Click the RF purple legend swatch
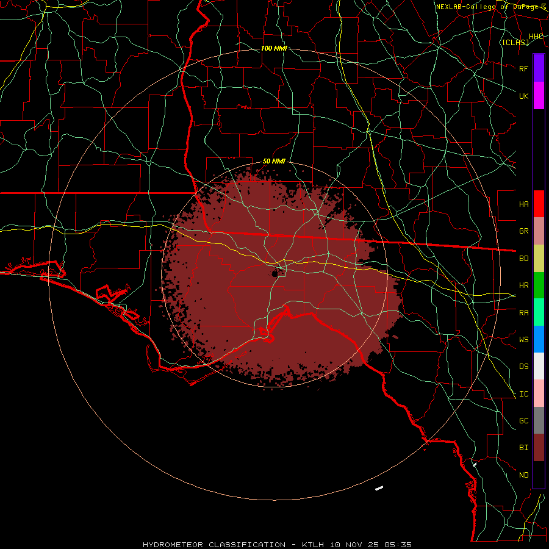The width and height of the screenshot is (549, 549). pyautogui.click(x=539, y=68)
